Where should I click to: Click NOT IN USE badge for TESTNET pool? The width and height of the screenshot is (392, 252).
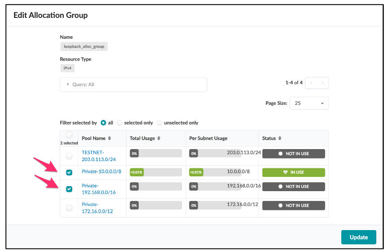[293, 154]
